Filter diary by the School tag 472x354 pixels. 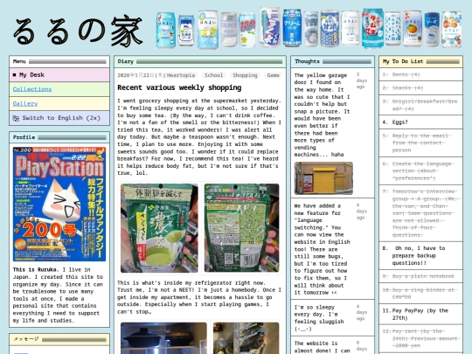[x=213, y=75]
